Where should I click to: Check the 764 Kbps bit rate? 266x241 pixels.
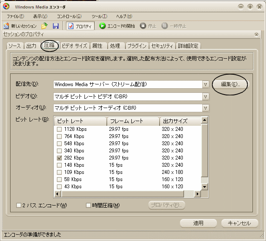[60, 136]
